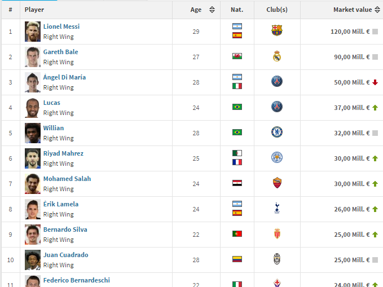The height and width of the screenshot is (287, 383).
Task: Sort table by Market value arrows
Action: click(x=377, y=10)
